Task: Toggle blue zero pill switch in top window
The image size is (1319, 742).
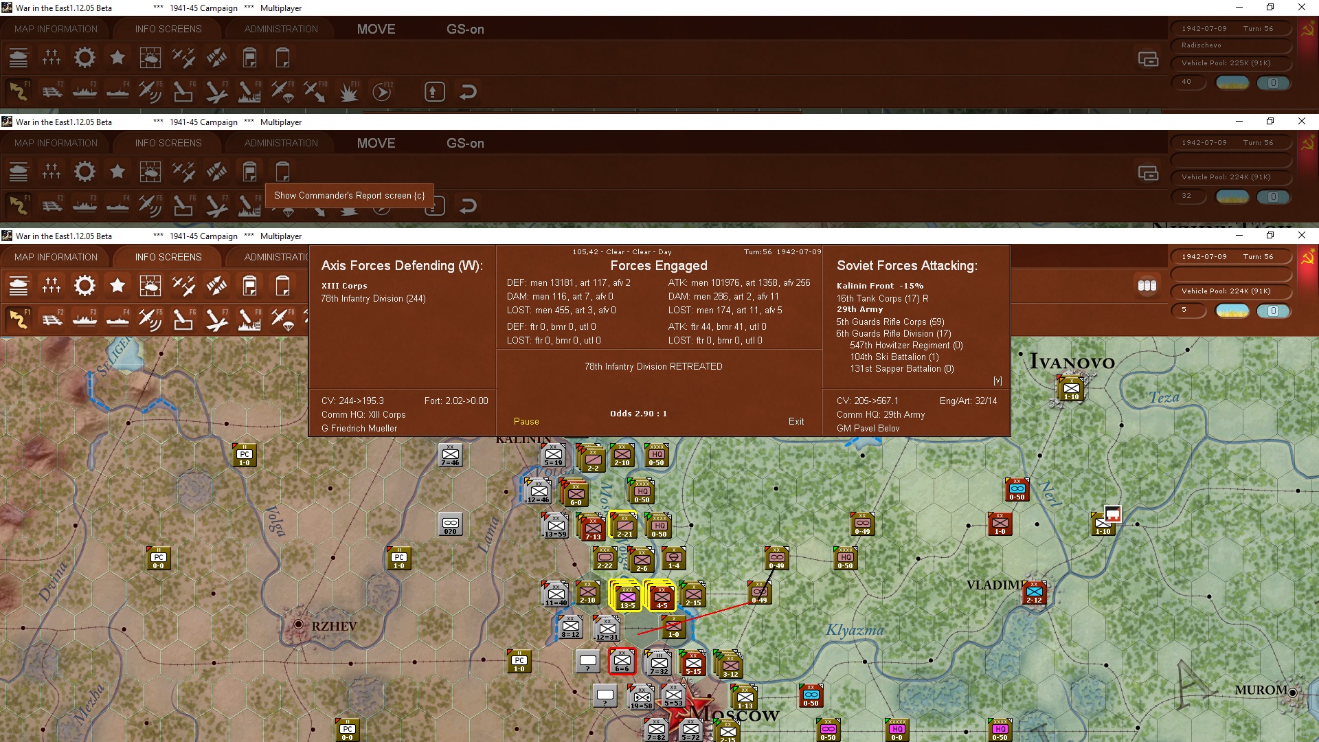Action: pyautogui.click(x=1273, y=82)
